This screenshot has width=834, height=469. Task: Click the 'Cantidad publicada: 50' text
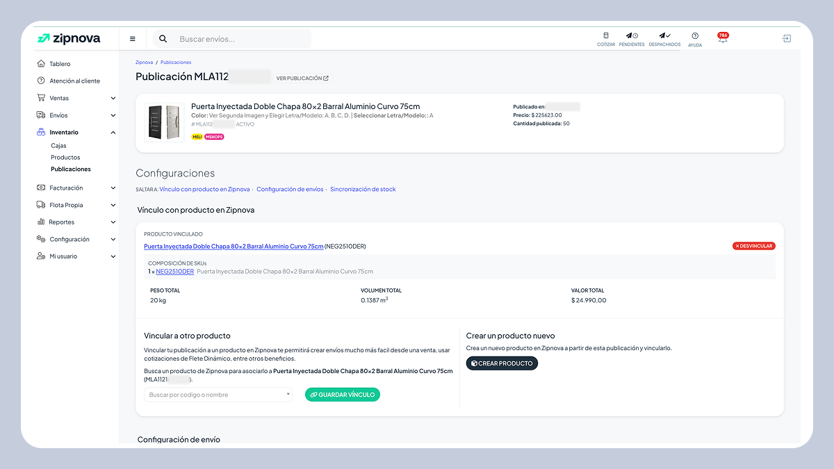click(541, 124)
